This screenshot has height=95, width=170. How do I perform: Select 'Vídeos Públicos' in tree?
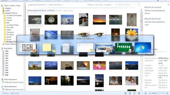click(x=11, y=44)
